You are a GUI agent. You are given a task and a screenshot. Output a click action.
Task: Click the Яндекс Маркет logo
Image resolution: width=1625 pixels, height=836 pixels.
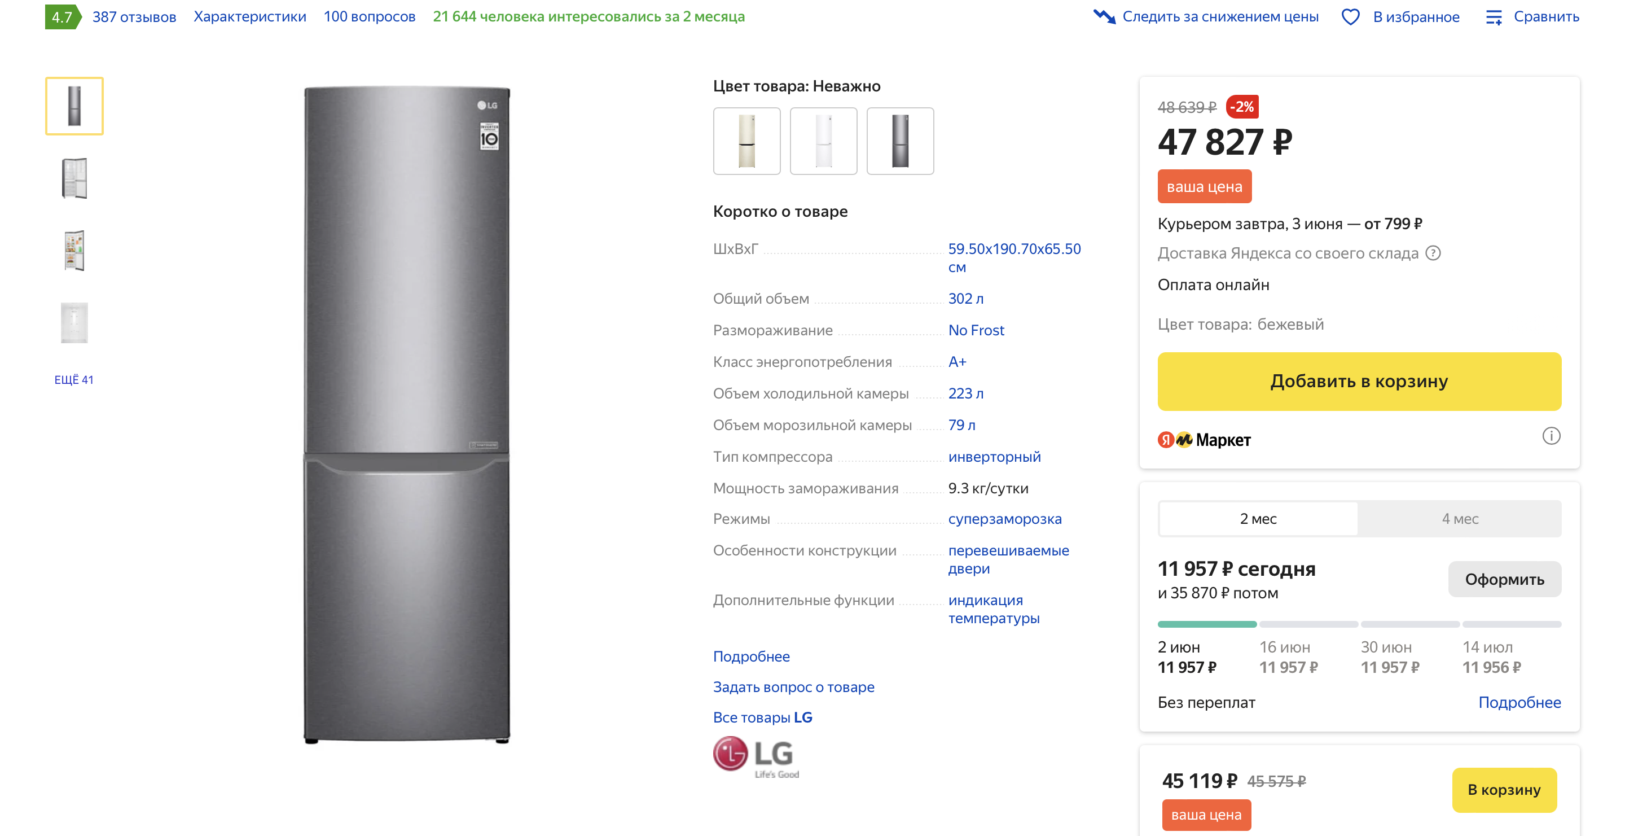[1204, 440]
